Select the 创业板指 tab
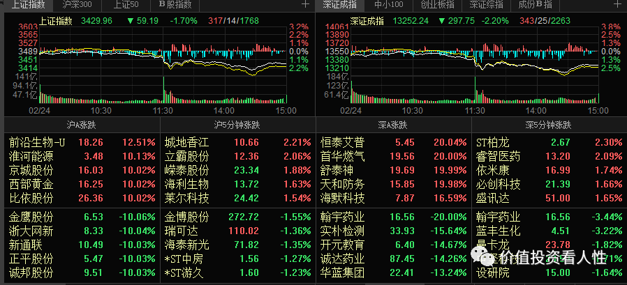This screenshot has height=285, width=627. pyautogui.click(x=438, y=5)
